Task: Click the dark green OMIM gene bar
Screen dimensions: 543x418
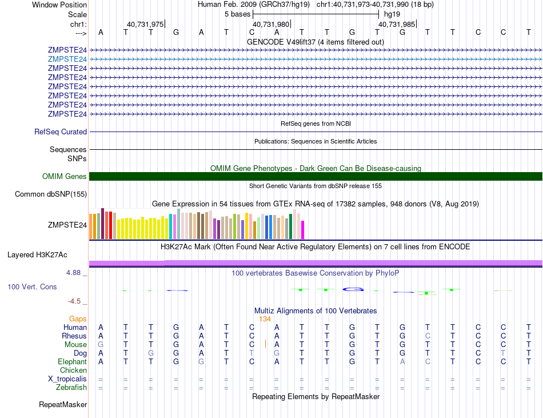Action: pos(316,176)
